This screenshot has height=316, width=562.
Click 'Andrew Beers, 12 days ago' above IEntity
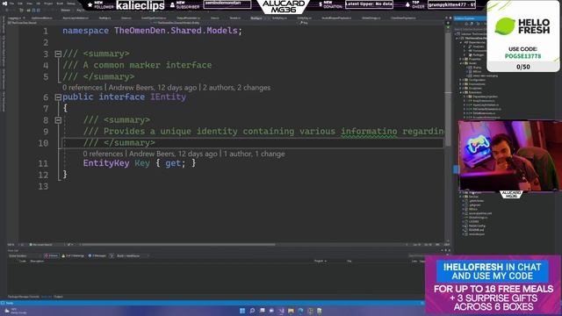pyautogui.click(x=153, y=88)
